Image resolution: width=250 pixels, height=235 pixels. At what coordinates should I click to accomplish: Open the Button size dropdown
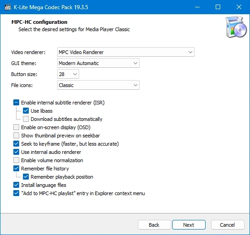click(68, 74)
